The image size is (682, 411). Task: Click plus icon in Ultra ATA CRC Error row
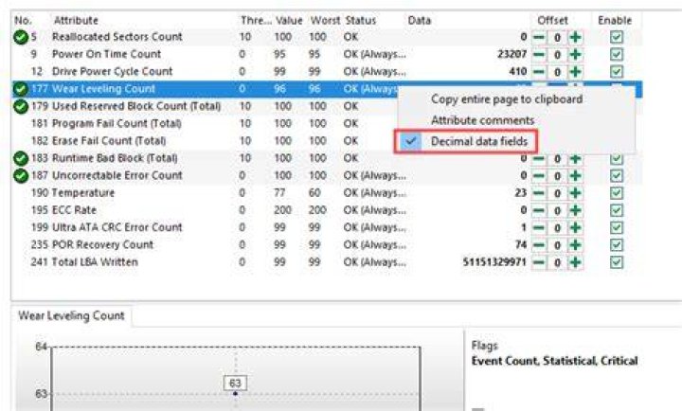point(576,228)
